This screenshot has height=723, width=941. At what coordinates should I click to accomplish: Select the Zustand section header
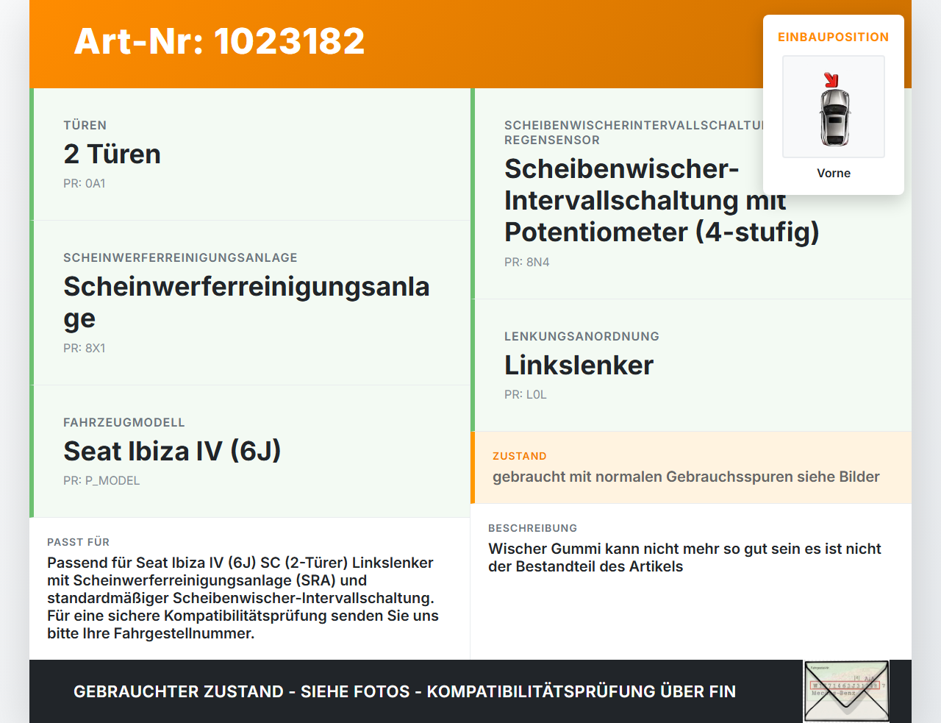[520, 455]
